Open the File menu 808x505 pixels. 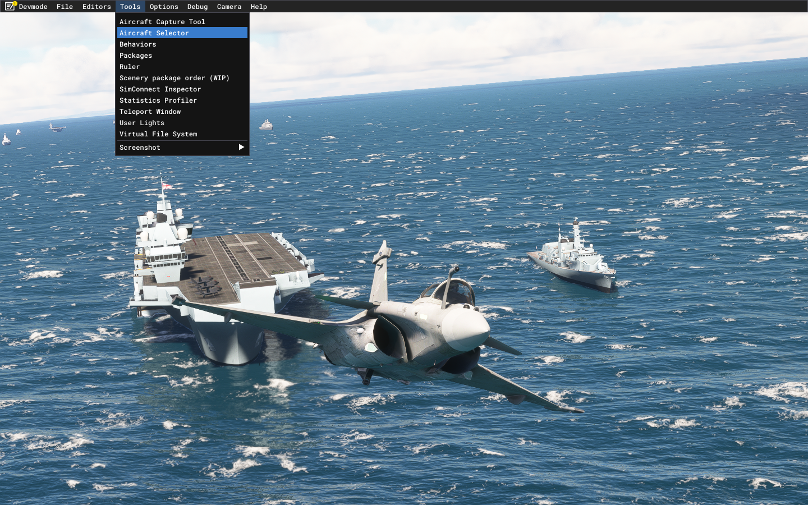[x=65, y=7]
